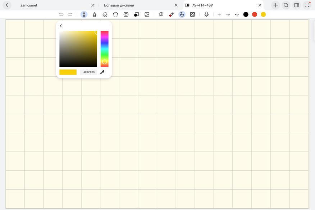315x210 pixels.
Task: Choose the eraser tool
Action: tap(105, 14)
